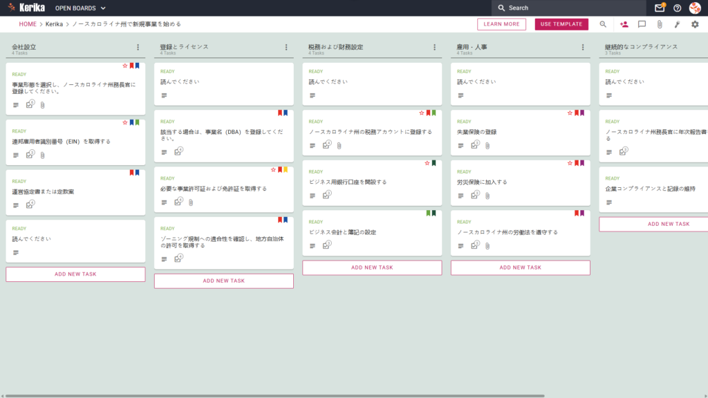Open checklist icon on 失業保険の登録 card
This screenshot has height=398, width=708.
474,145
